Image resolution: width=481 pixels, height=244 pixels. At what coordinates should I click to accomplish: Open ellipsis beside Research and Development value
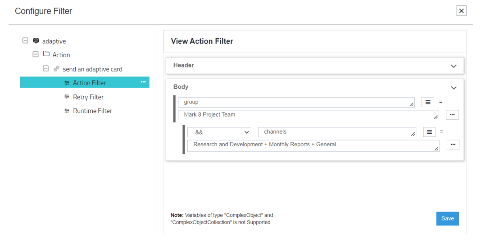pos(453,145)
